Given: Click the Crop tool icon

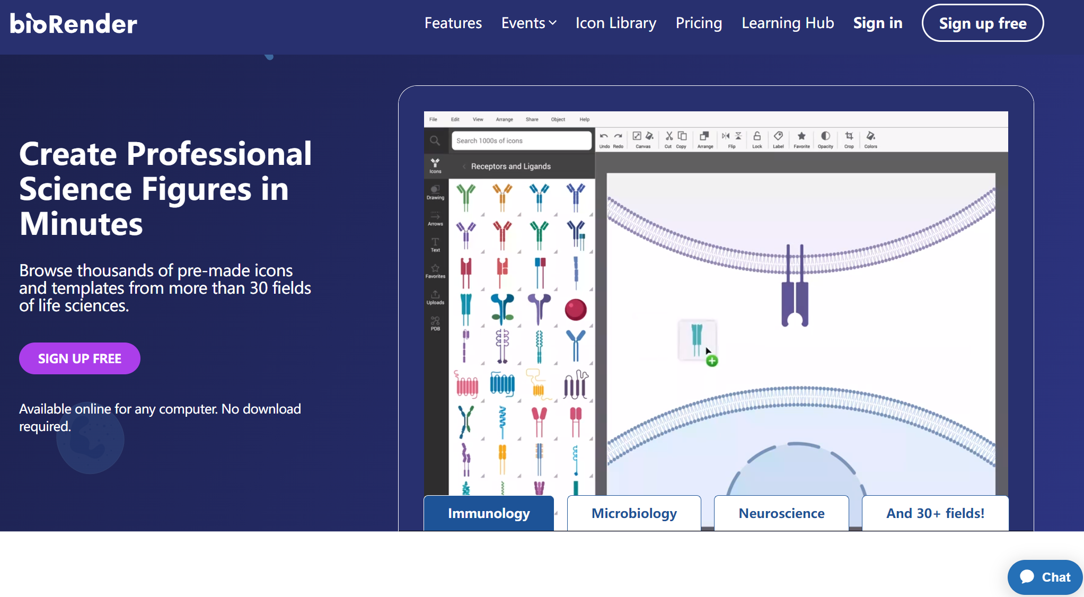Looking at the screenshot, I should (849, 137).
